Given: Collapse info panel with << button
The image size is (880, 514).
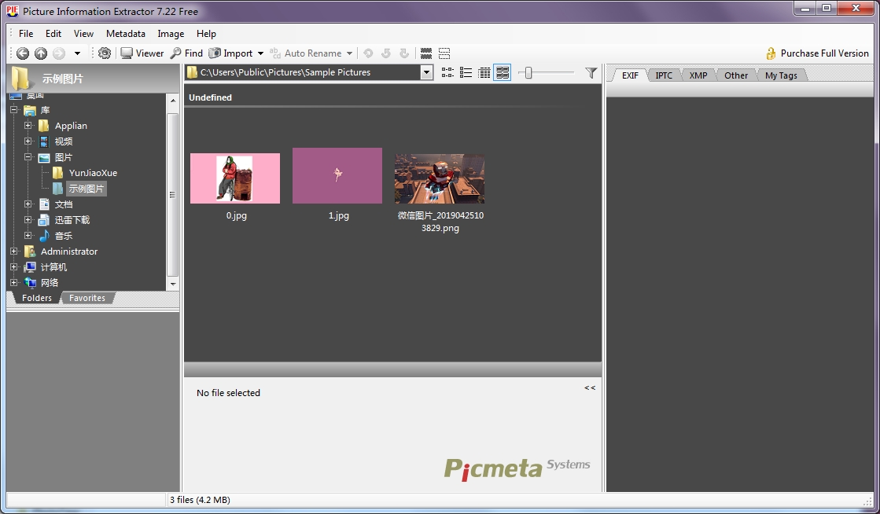Looking at the screenshot, I should click(590, 387).
